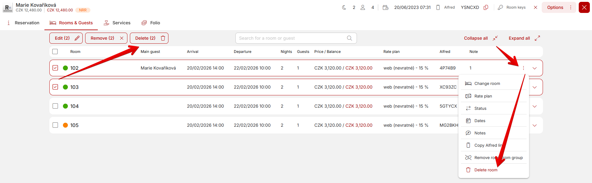
Task: Choose Delete room from context menu
Action: tap(486, 170)
